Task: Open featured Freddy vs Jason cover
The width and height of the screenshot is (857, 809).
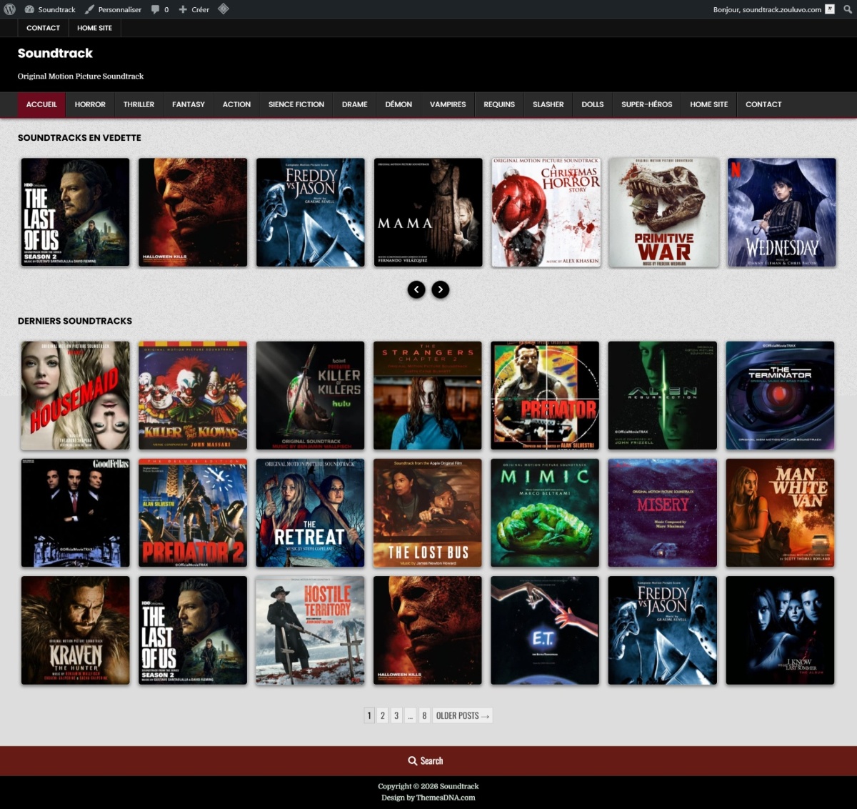Action: pos(311,212)
